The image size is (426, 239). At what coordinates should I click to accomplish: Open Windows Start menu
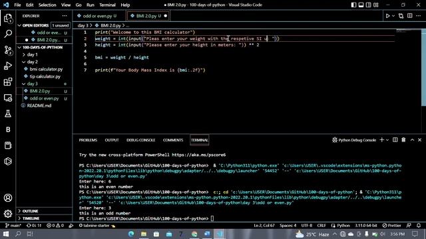(x=6, y=234)
